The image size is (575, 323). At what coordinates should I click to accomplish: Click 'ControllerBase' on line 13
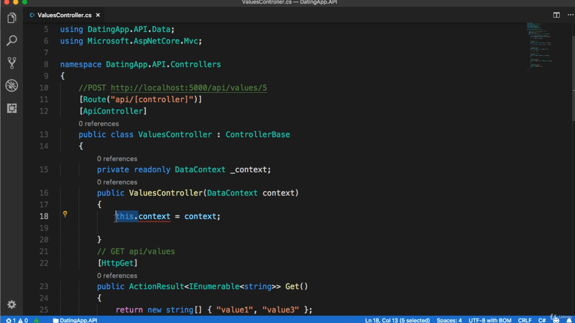click(x=258, y=134)
